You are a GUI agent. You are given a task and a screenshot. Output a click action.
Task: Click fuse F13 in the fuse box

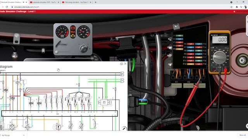198,44
